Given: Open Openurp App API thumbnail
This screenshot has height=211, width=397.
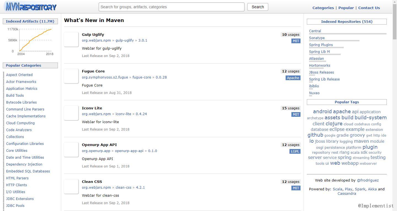Looking at the screenshot, I should point(71,149).
